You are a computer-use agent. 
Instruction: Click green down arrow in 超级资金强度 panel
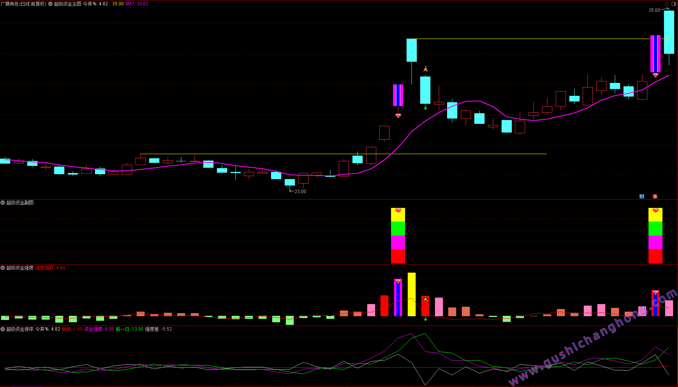(426, 319)
